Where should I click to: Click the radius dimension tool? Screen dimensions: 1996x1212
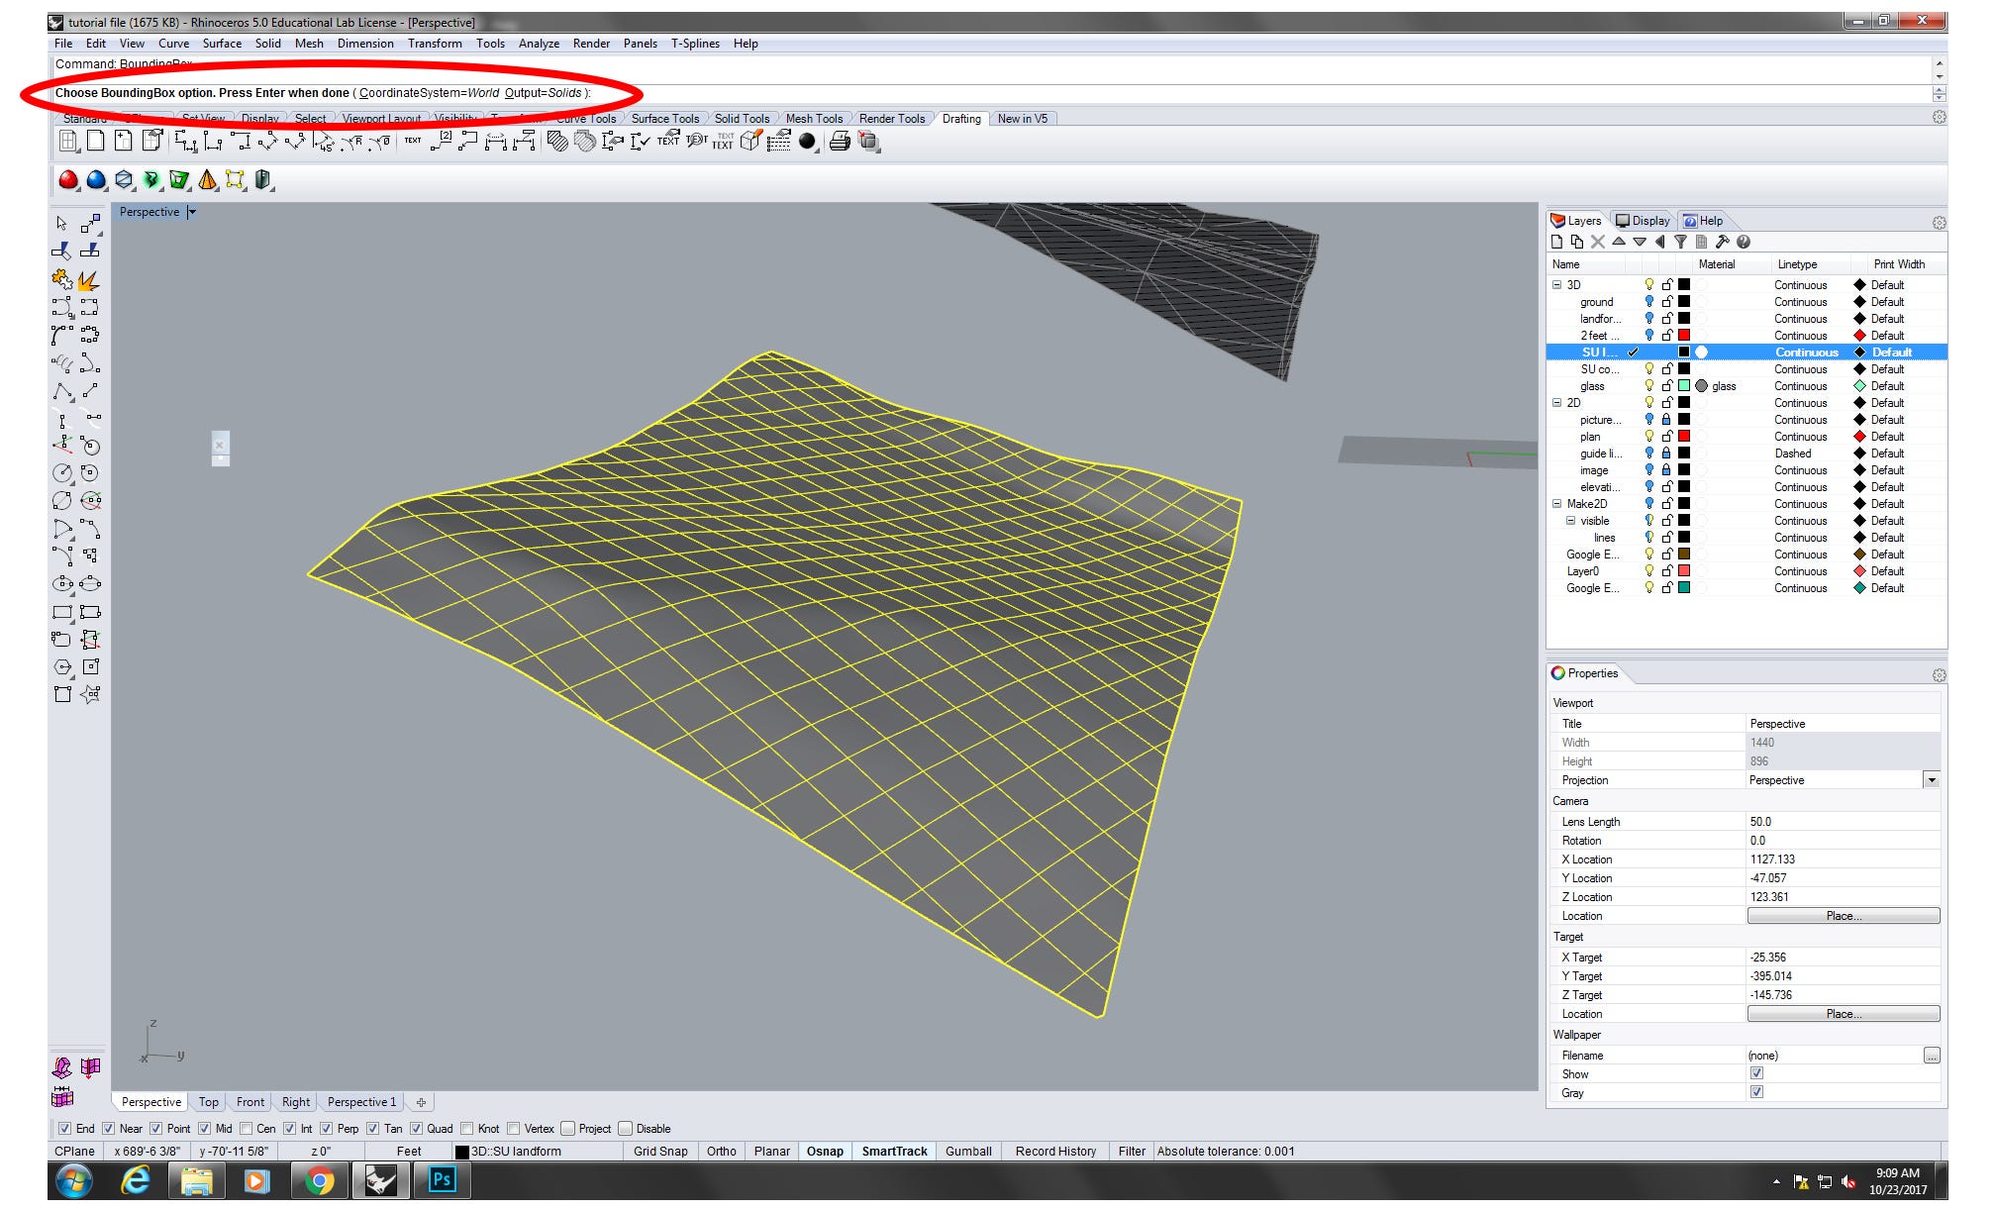351,142
